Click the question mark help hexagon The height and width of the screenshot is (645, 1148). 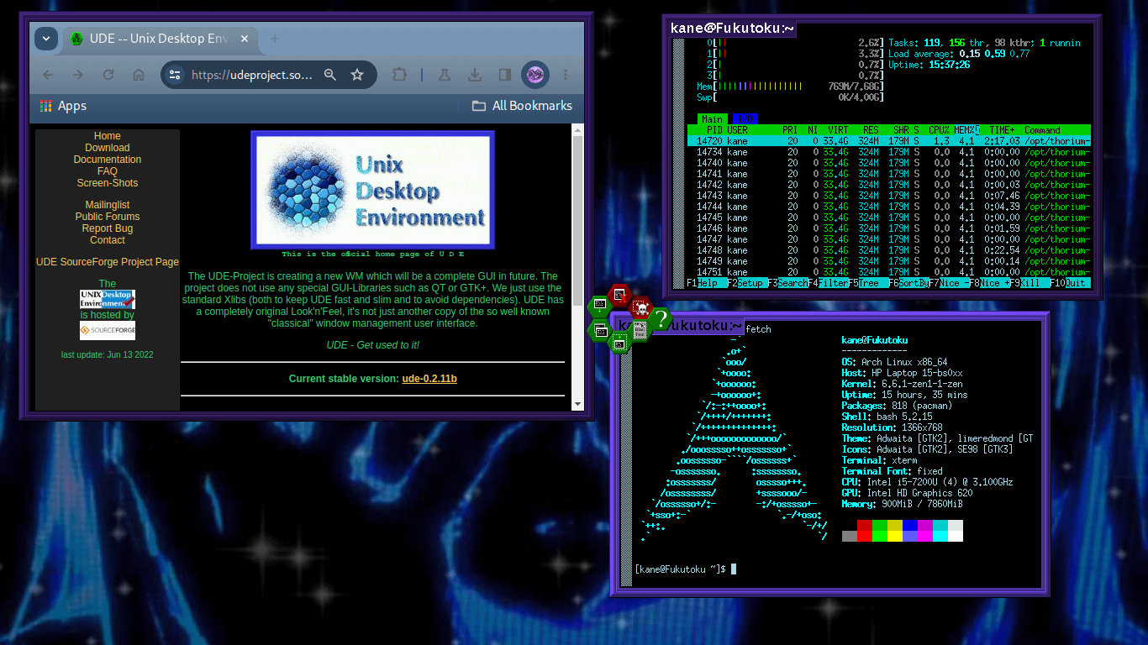pyautogui.click(x=661, y=319)
